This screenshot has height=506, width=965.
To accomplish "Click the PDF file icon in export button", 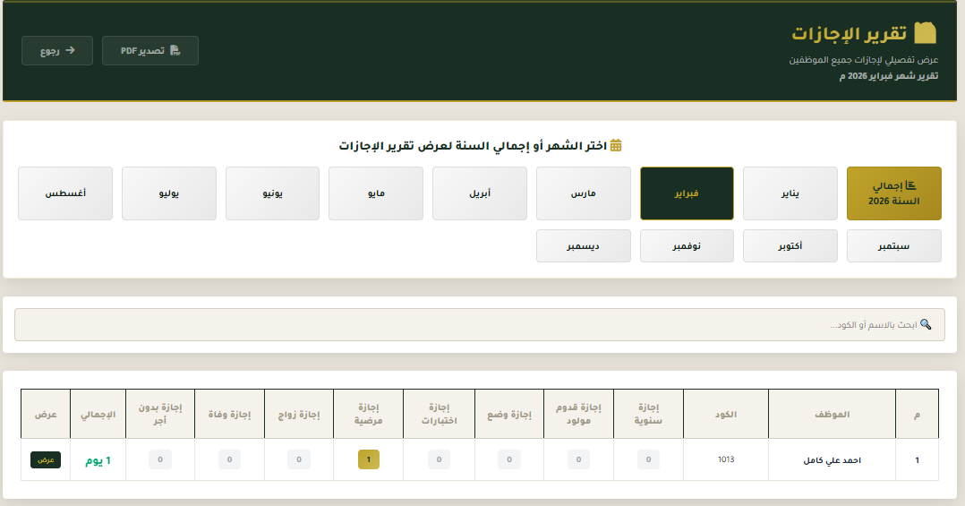I will click(x=175, y=50).
